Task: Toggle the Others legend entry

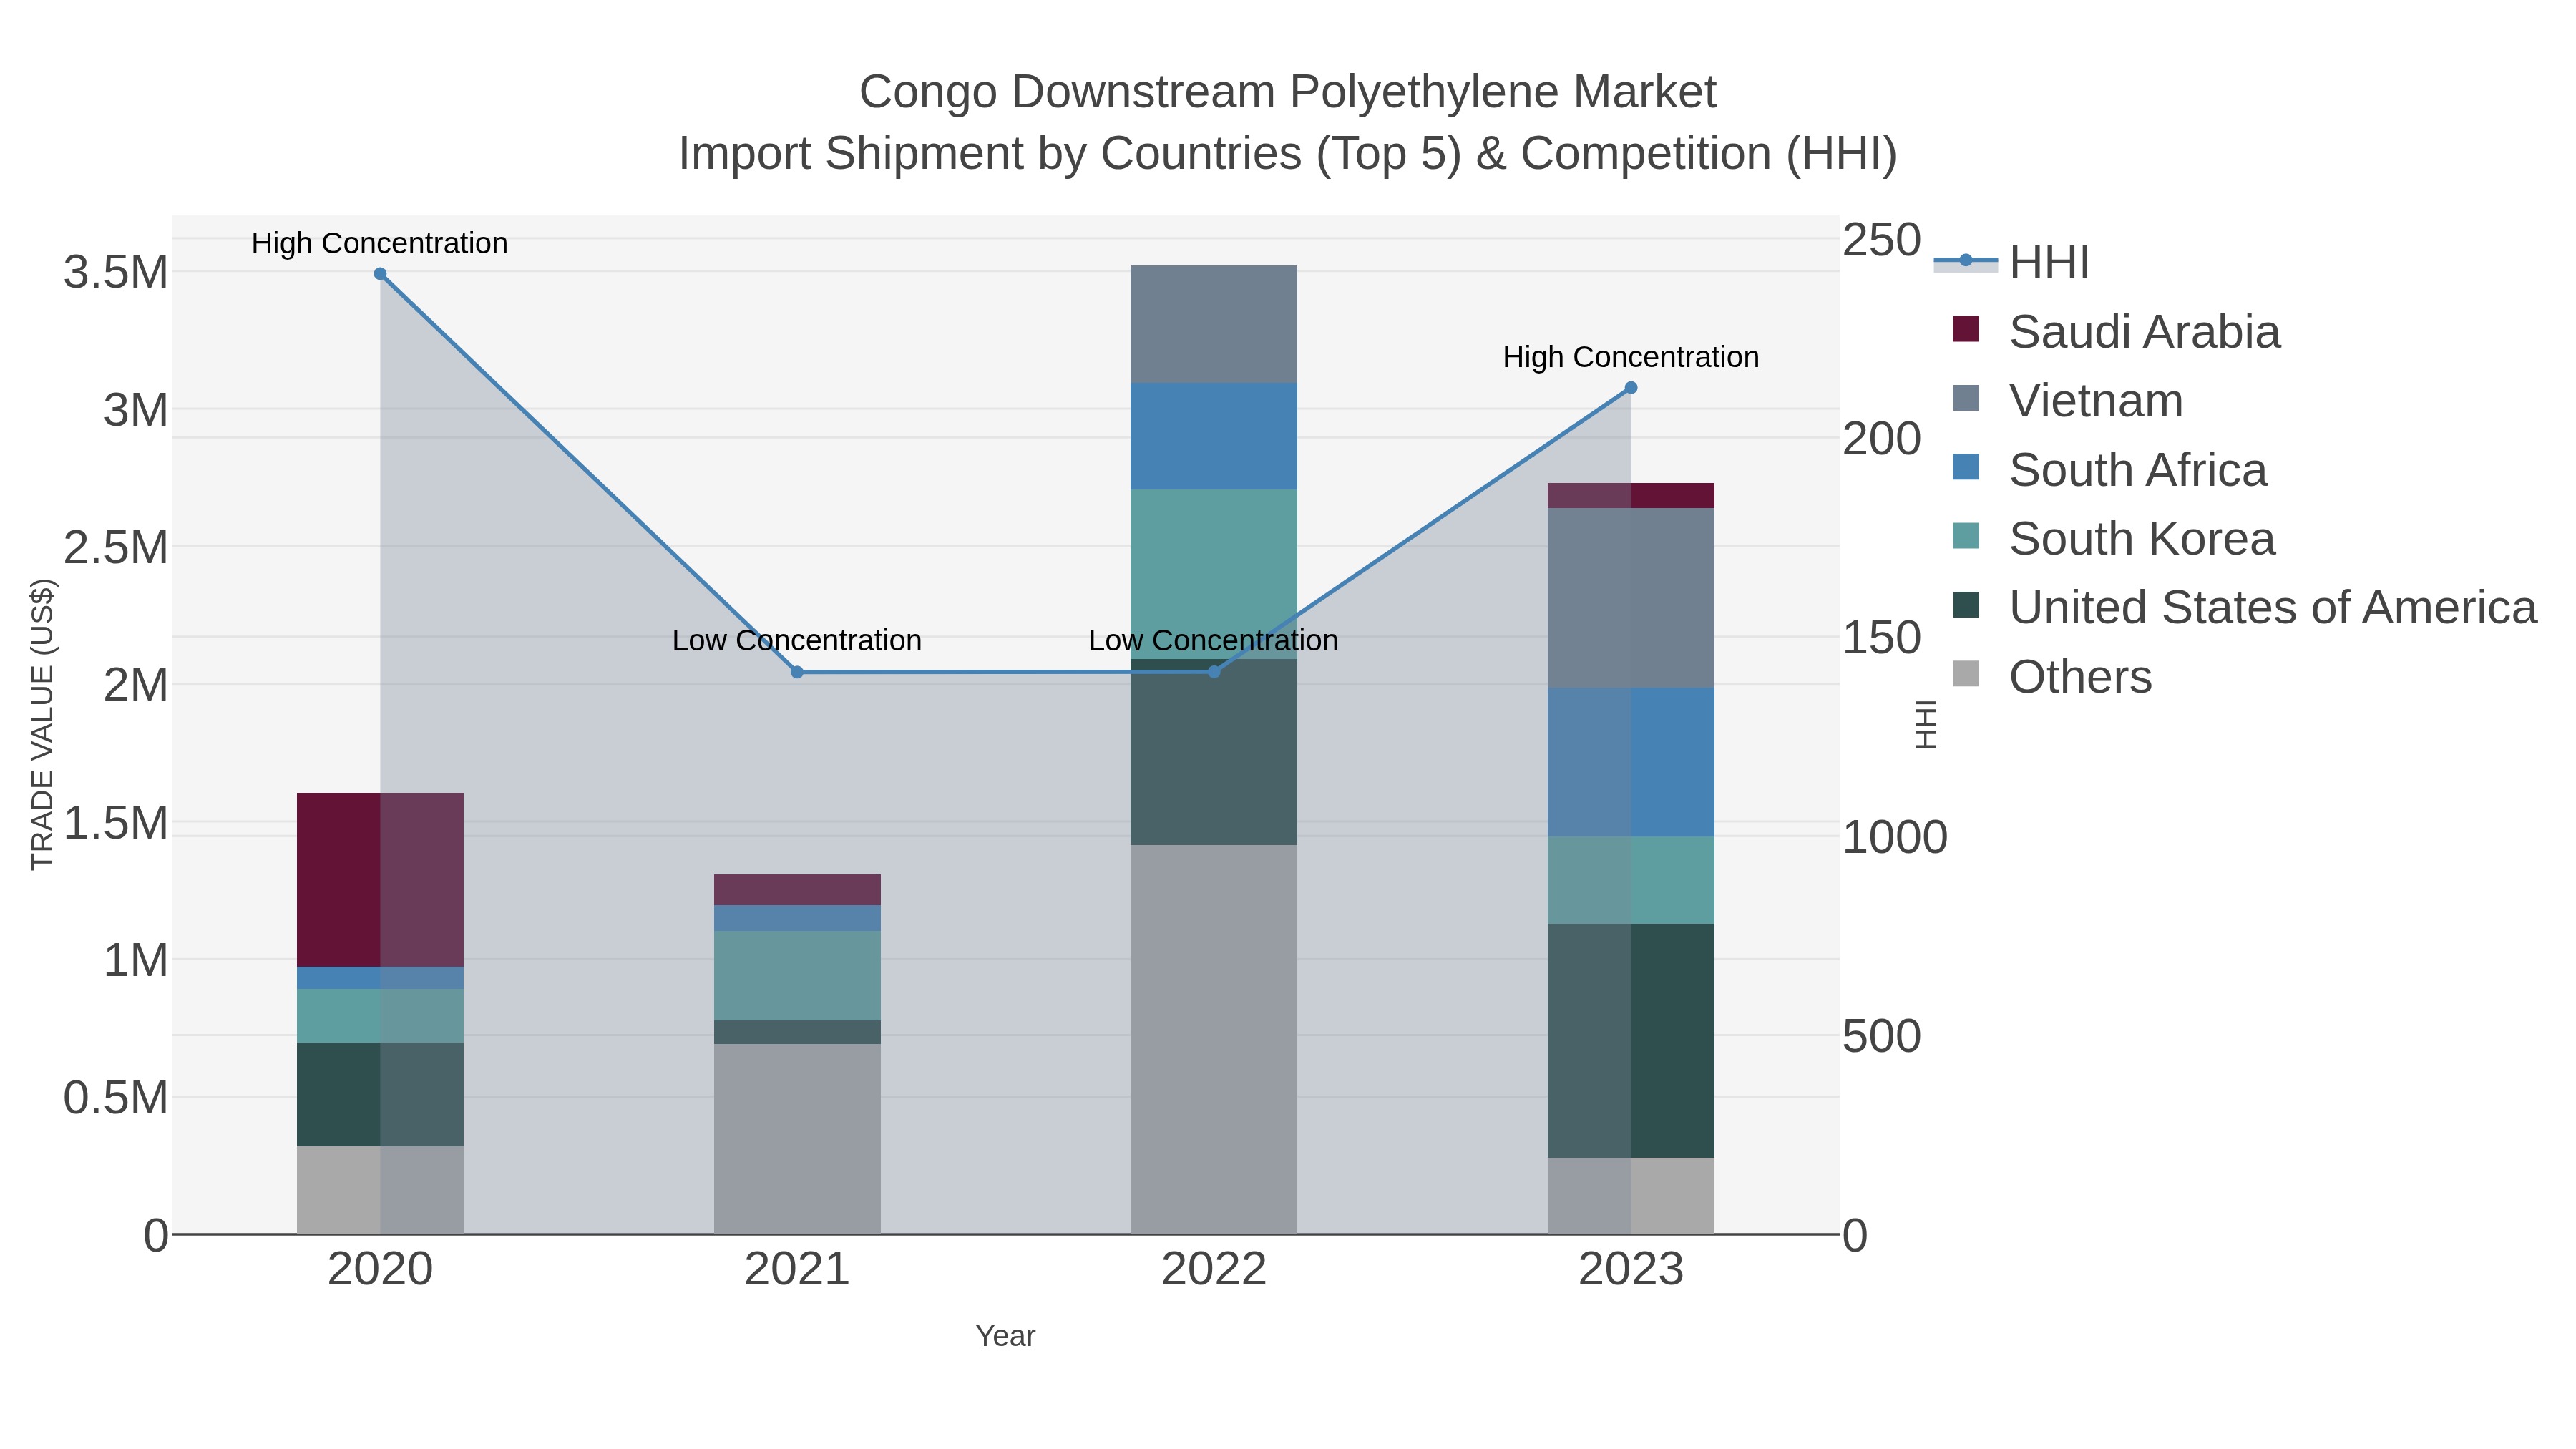Action: (2052, 676)
